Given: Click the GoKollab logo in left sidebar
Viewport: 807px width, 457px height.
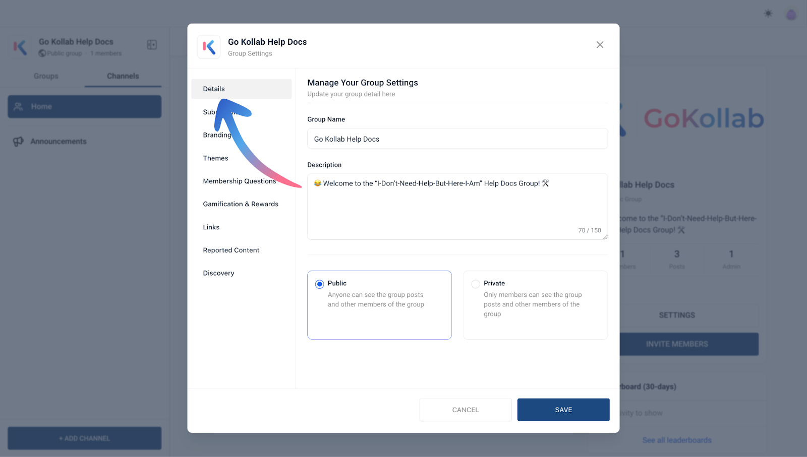Looking at the screenshot, I should (x=20, y=47).
